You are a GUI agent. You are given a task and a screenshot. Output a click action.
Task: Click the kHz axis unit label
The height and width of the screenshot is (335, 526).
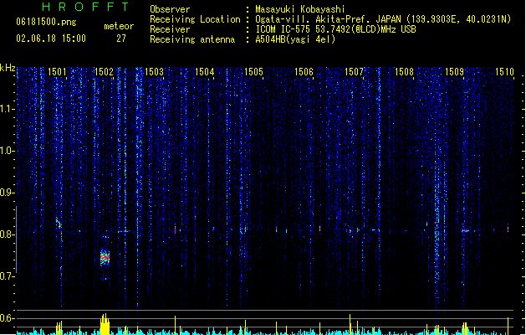8,68
